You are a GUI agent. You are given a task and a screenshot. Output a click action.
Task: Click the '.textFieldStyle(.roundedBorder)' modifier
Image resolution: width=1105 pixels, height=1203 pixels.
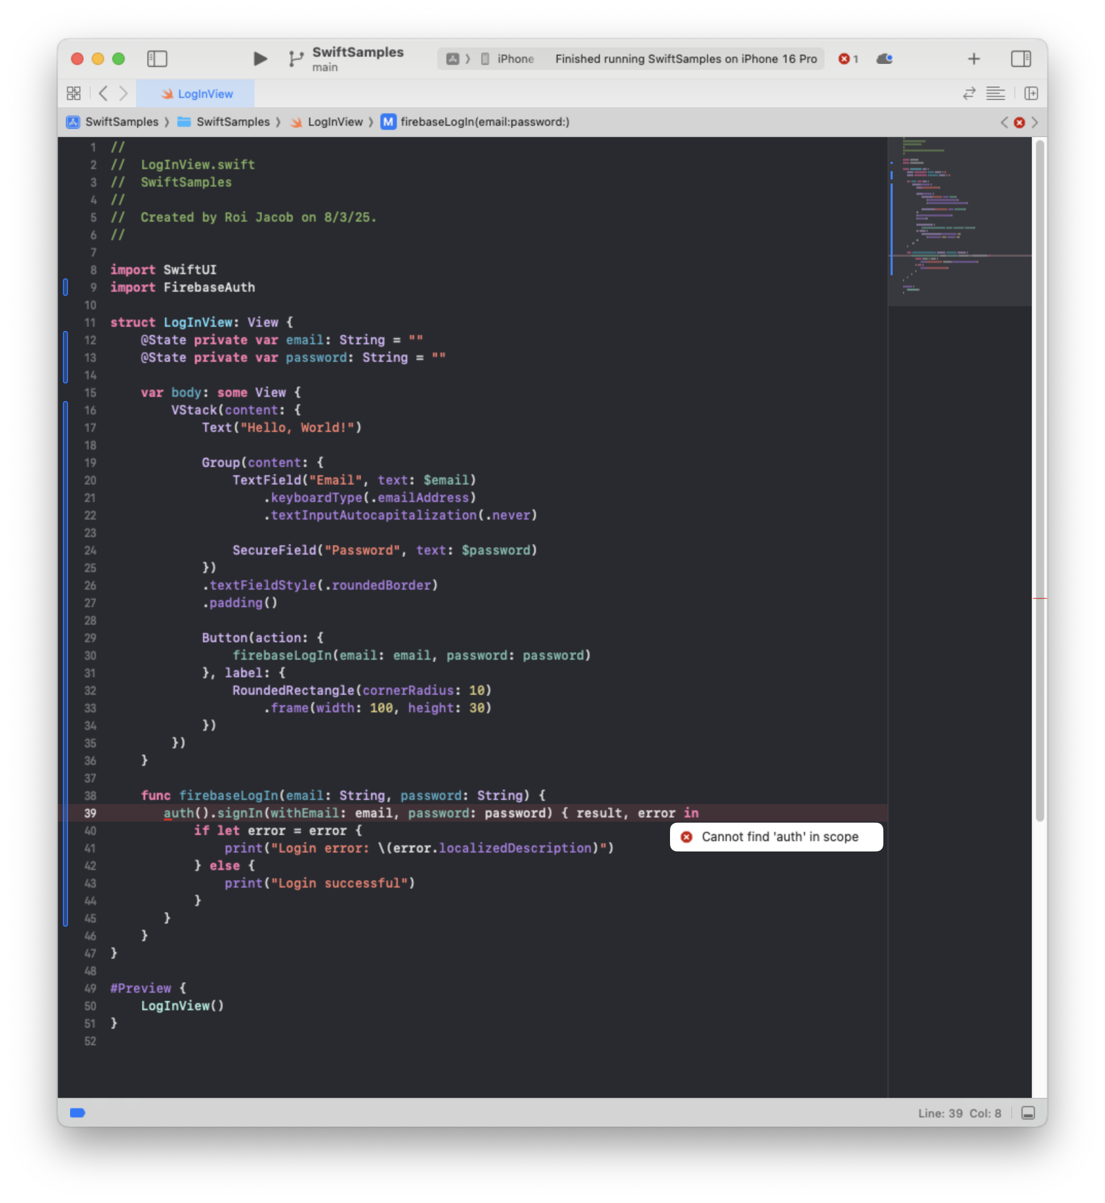tap(320, 586)
